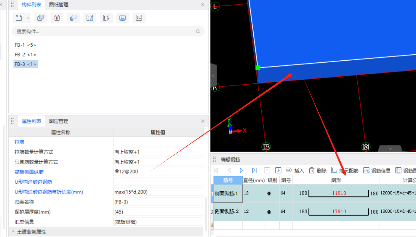
Task: Close the 属性列表 panel
Action: pyautogui.click(x=203, y=121)
